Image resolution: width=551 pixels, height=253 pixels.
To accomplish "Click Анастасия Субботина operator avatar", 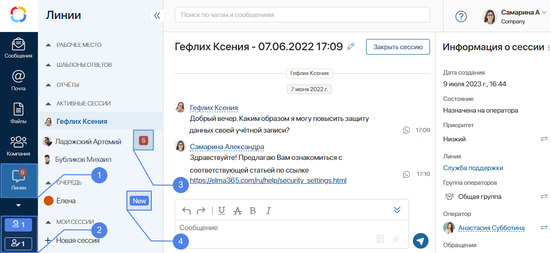I will click(x=449, y=227).
